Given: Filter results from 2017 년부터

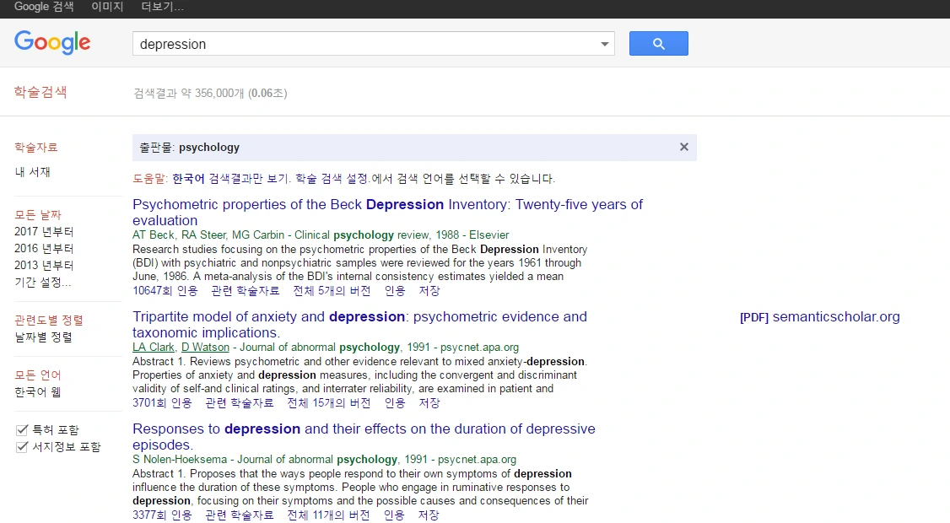Looking at the screenshot, I should [x=44, y=231].
